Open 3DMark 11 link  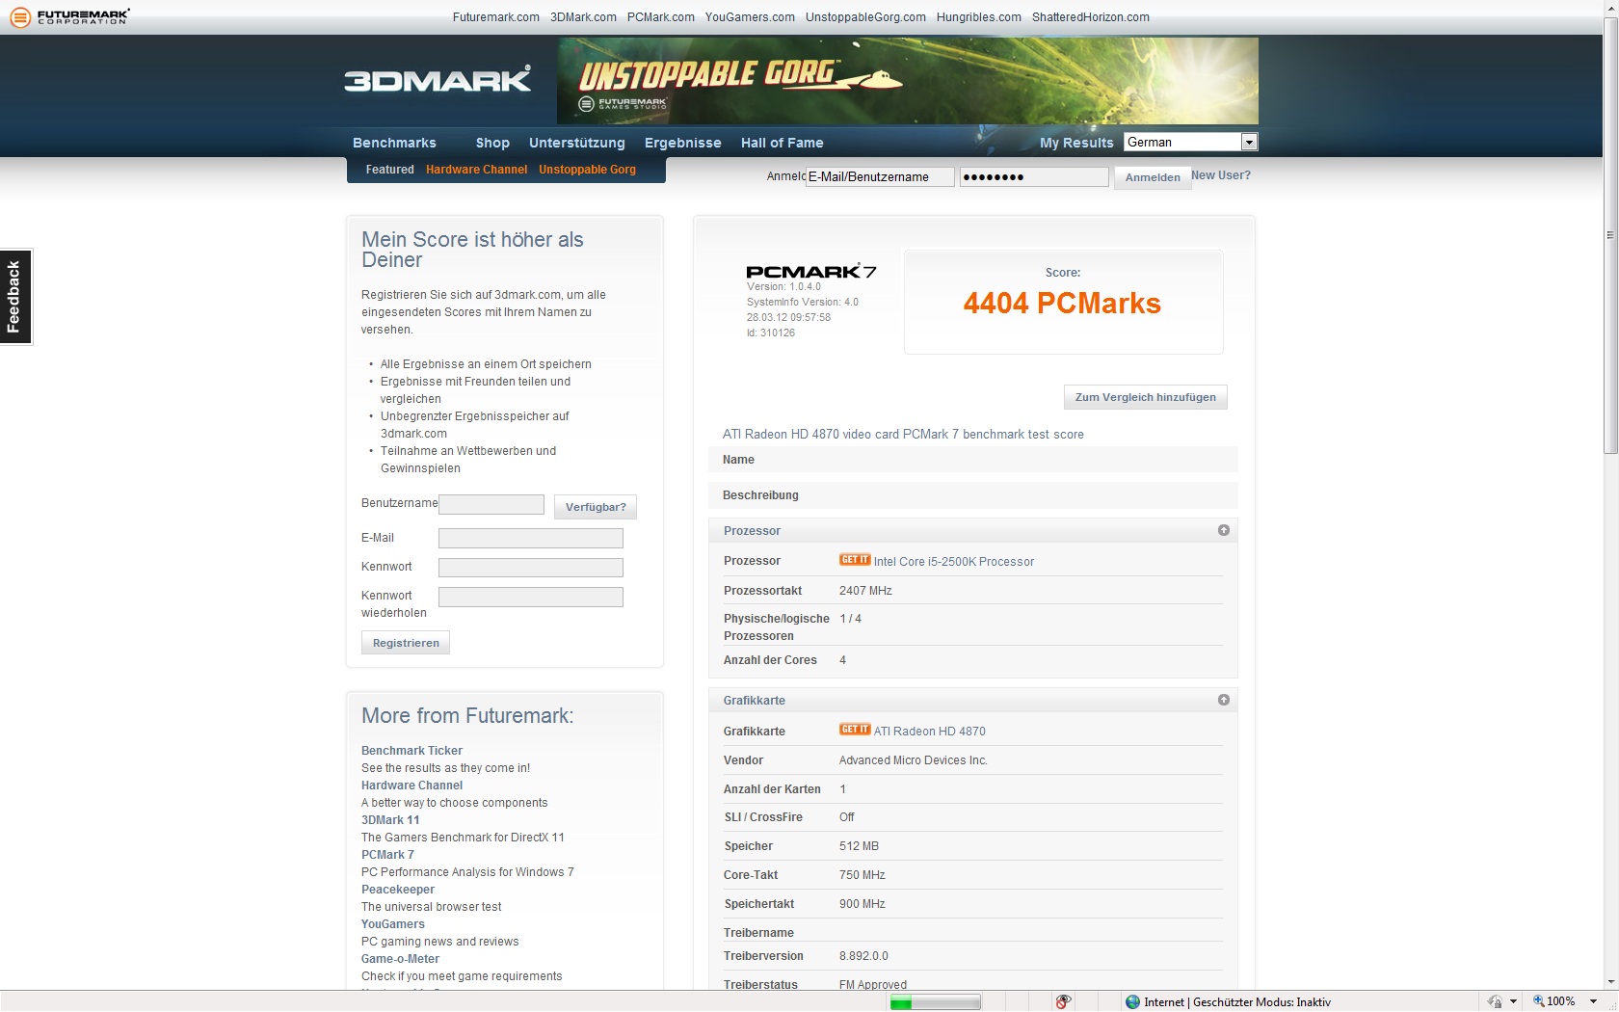click(390, 820)
